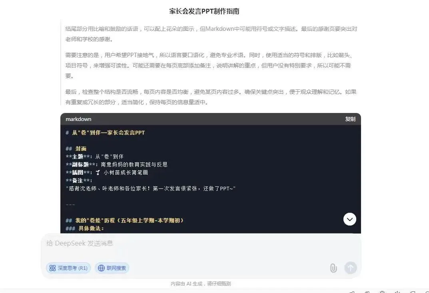Attach a file with the paperclip icon
Viewport: 429px width, 293px height.
[x=333, y=268]
